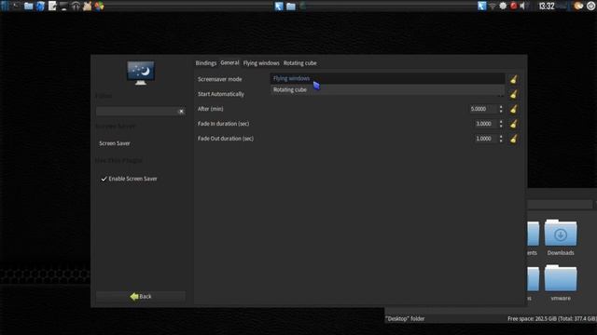
Task: Click the screensaver monitor moon icon
Action: 141,73
